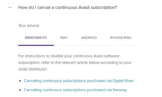Toggle the 'How do I cancel' question heading
Screen dimensions: 162x97
[68, 7]
